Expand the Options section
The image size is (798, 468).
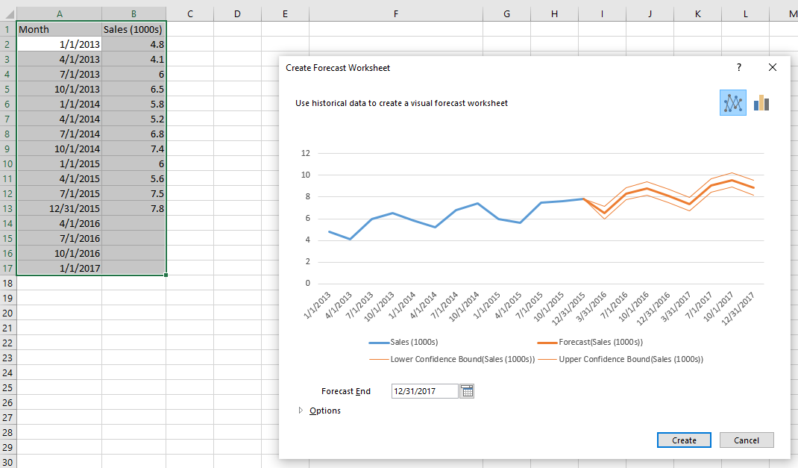pyautogui.click(x=320, y=411)
